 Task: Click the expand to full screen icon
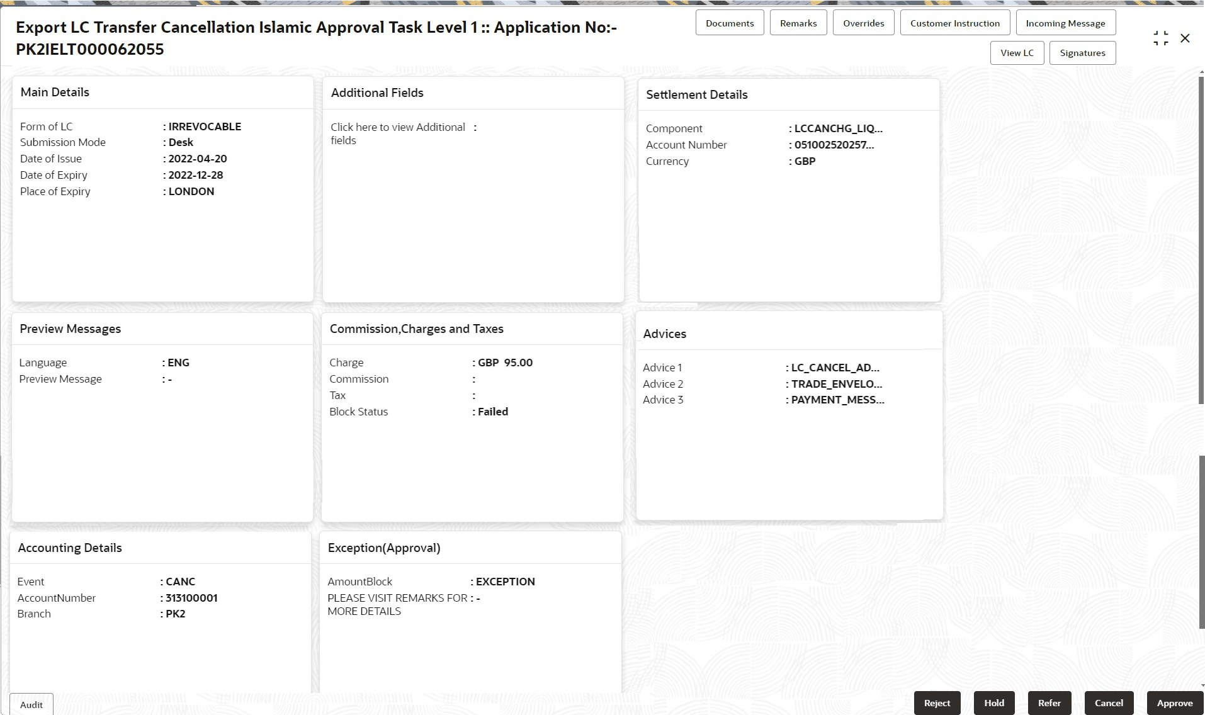click(x=1160, y=37)
